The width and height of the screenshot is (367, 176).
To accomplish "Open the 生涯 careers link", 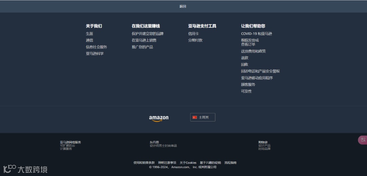I will pyautogui.click(x=89, y=34).
